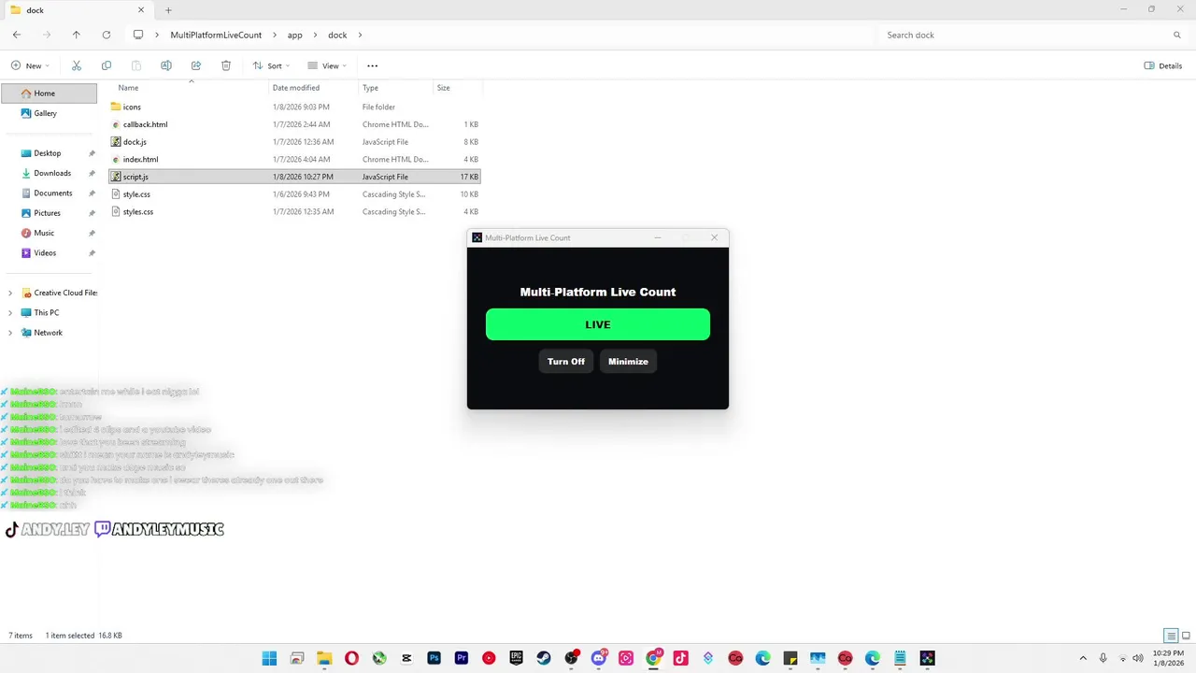The image size is (1196, 673).
Task: Unpin Desktop using its pin icon
Action: (92, 153)
